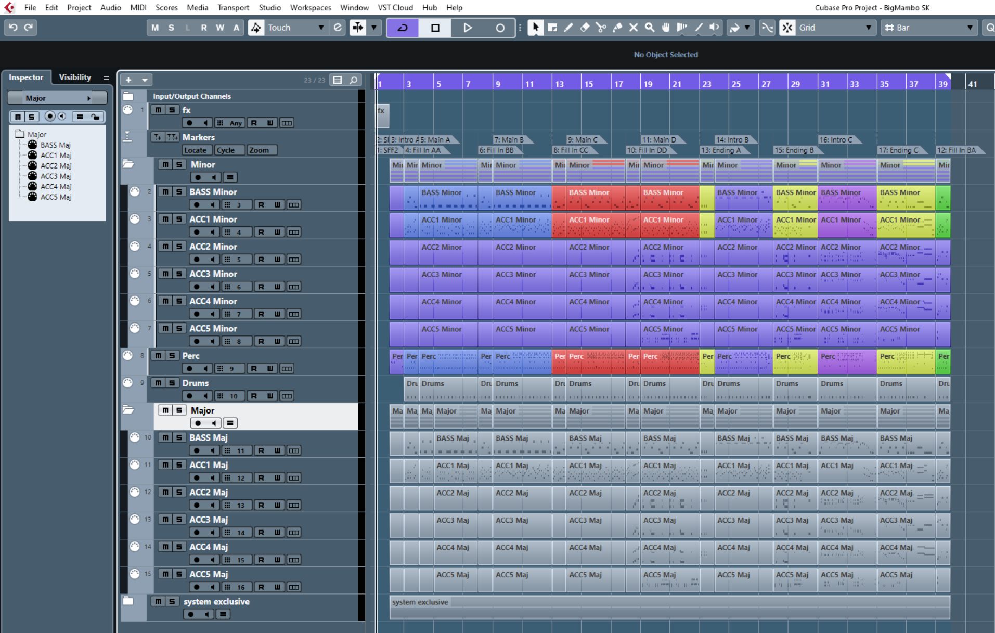Select the Range Selection tool
The height and width of the screenshot is (633, 995).
point(552,28)
